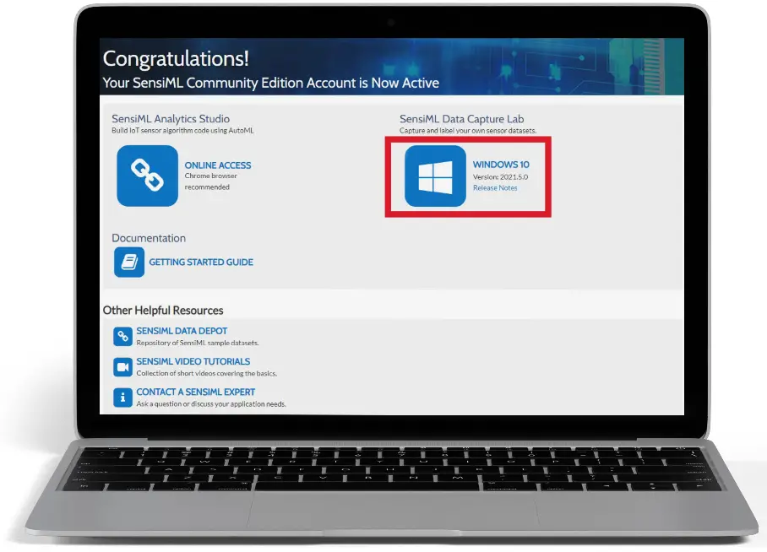Click GETTING STARTED GUIDE text

coord(200,262)
